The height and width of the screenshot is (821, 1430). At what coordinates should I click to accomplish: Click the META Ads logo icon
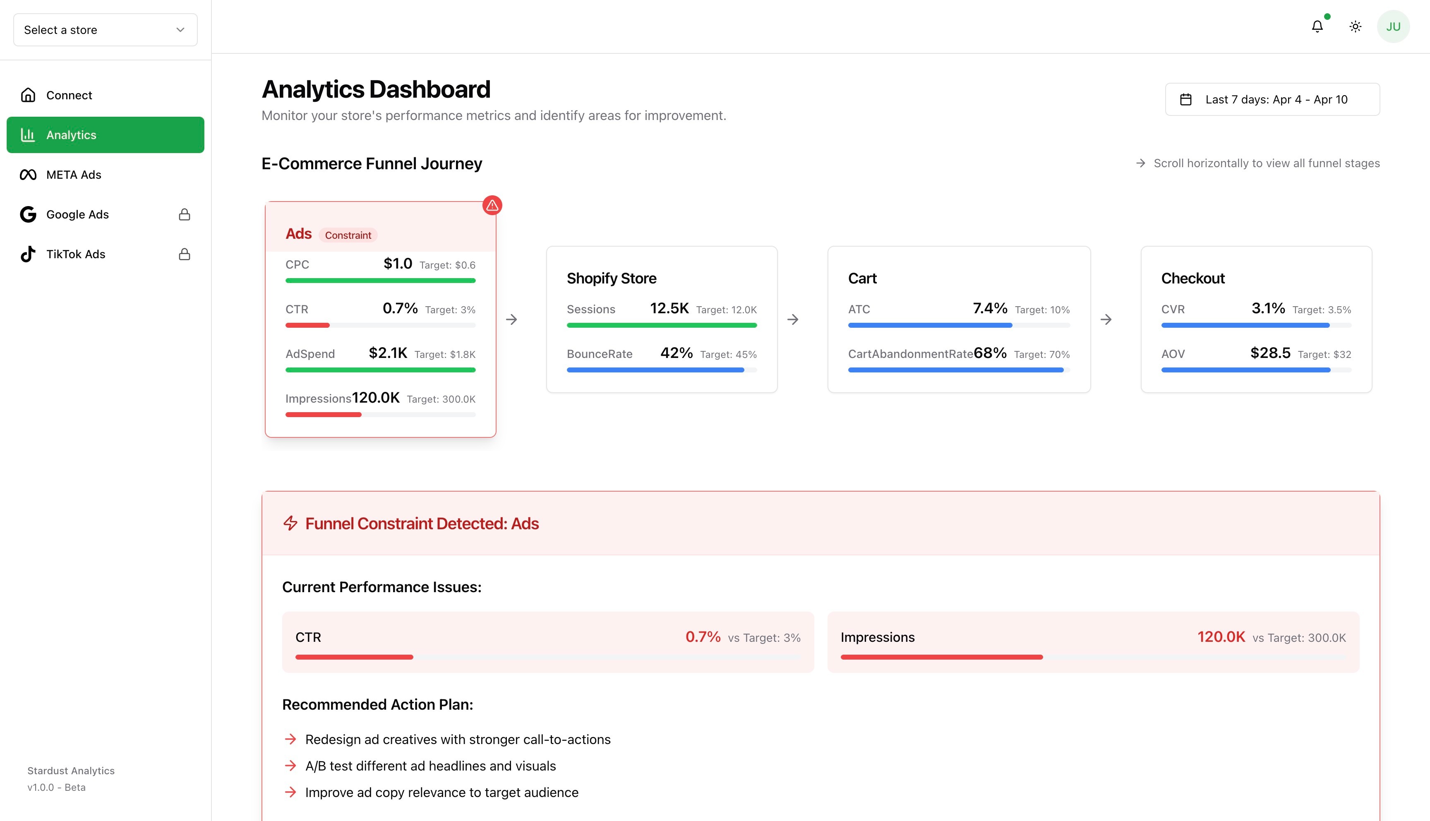tap(28, 174)
